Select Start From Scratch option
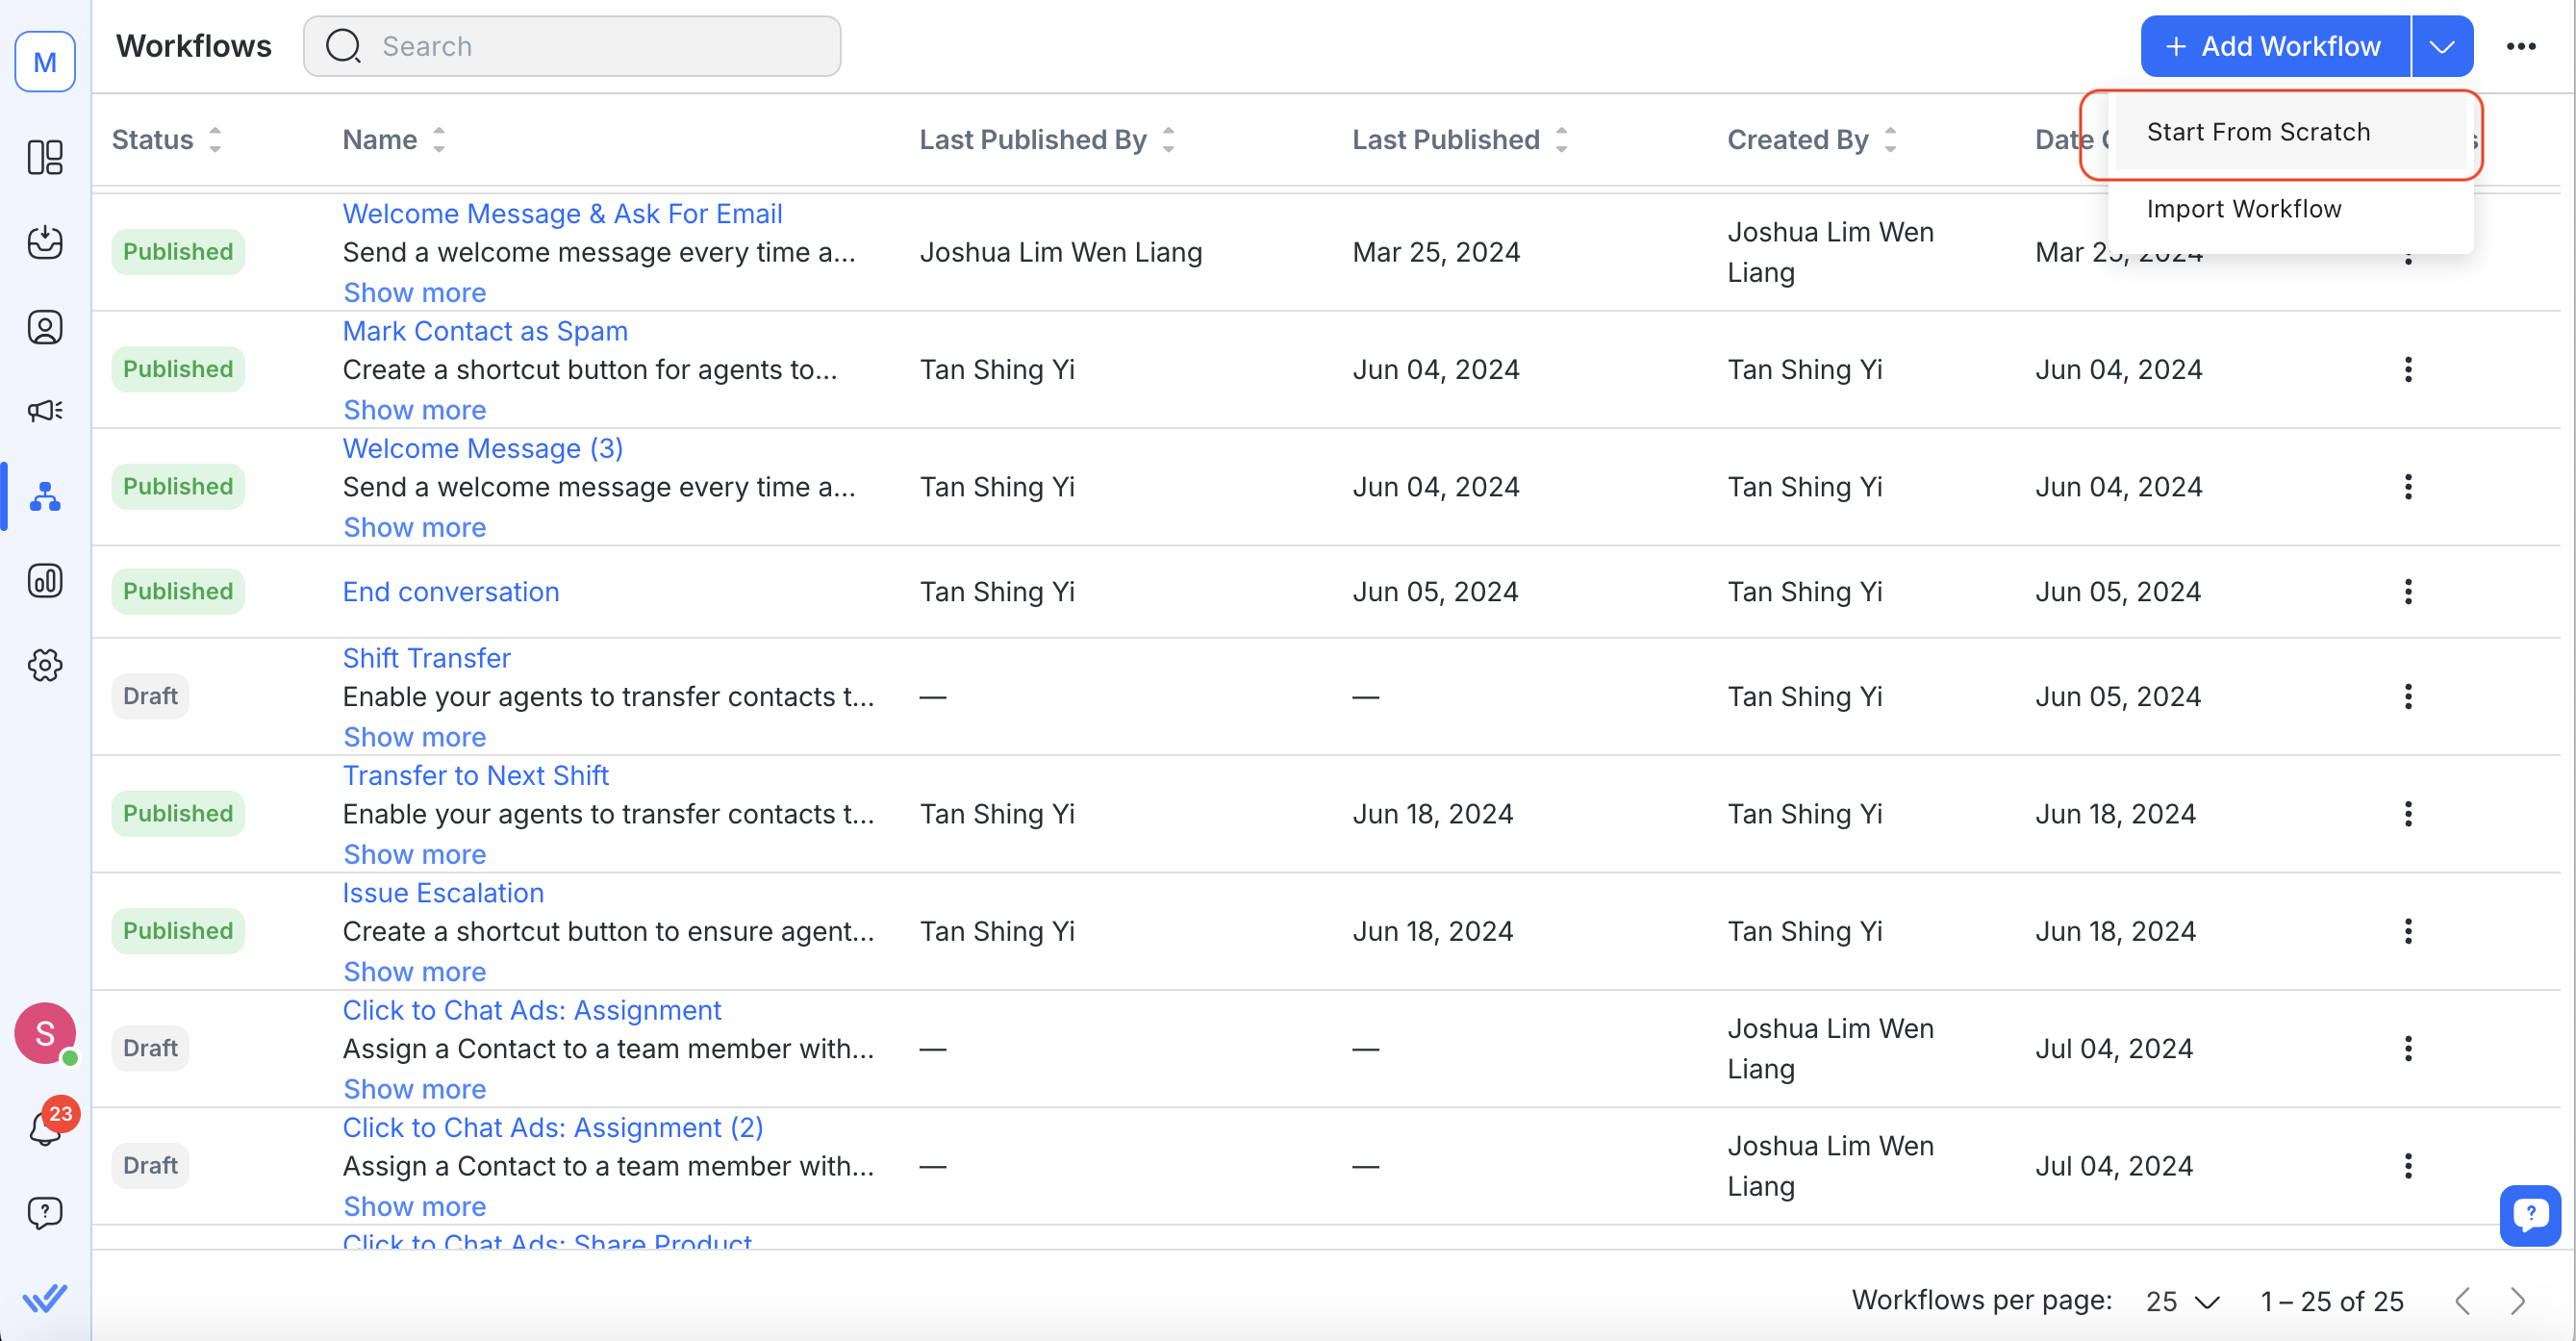This screenshot has width=2576, height=1341. coord(2258,132)
